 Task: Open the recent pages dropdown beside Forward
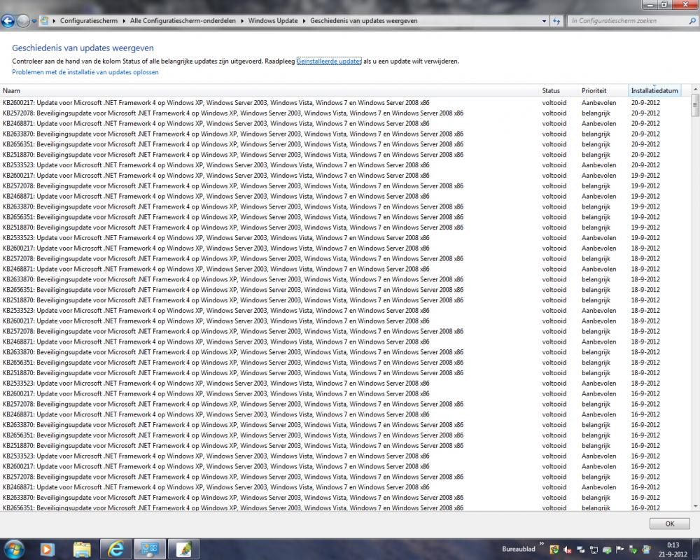pyautogui.click(x=34, y=21)
